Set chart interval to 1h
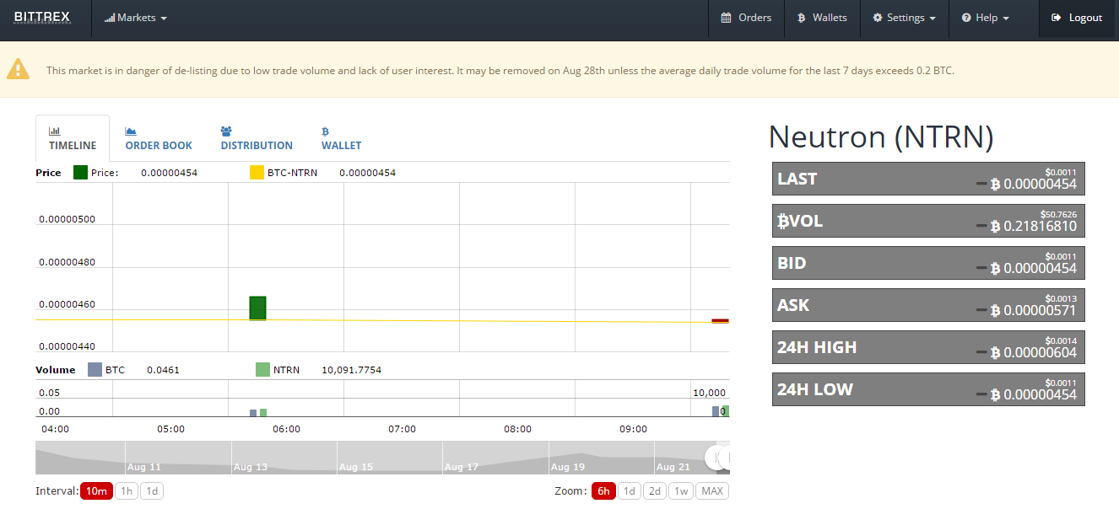The width and height of the screenshot is (1119, 509). coord(127,491)
